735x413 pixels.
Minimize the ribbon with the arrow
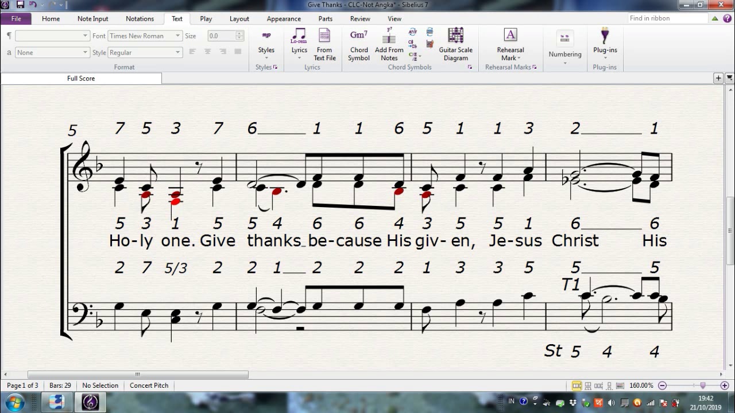pos(715,18)
